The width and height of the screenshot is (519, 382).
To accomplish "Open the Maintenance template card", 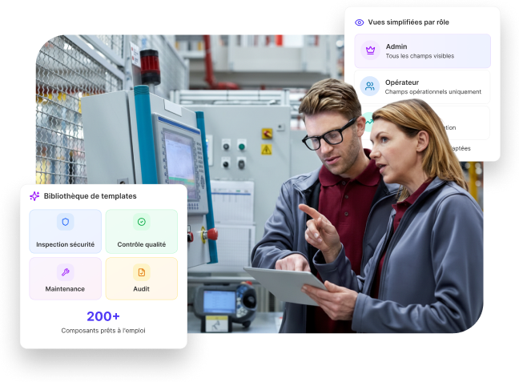I will point(65,279).
